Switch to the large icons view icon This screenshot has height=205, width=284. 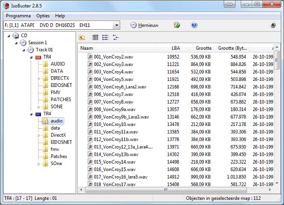pos(95,37)
